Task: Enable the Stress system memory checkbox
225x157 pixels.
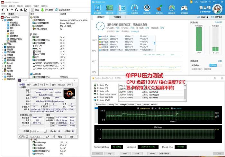Action: click(98, 94)
